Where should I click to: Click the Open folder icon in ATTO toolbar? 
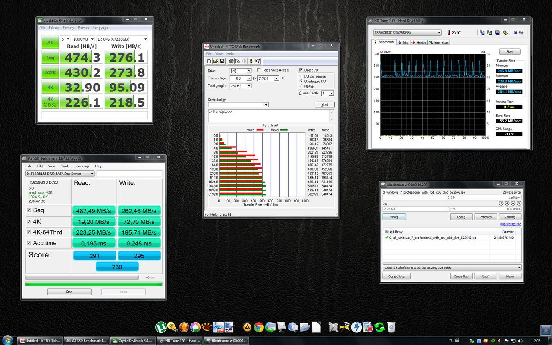[216, 61]
